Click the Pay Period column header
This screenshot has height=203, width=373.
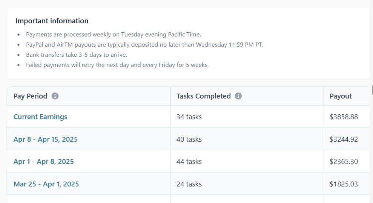click(30, 96)
